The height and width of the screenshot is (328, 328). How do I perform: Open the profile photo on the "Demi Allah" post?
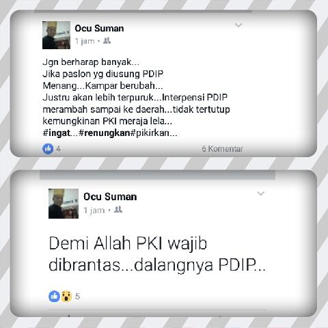[x=64, y=204]
